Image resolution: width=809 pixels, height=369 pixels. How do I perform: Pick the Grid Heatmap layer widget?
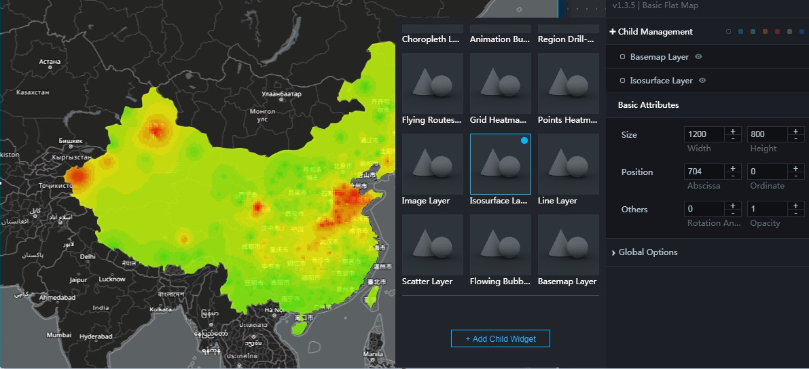[x=500, y=83]
